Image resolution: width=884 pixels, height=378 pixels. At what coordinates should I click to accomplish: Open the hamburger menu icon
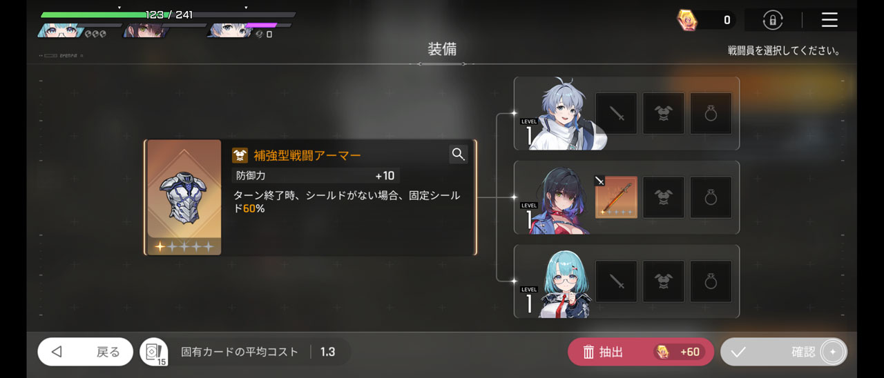click(829, 20)
